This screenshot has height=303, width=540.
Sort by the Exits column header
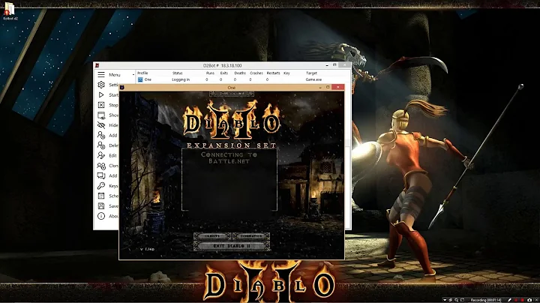(223, 73)
